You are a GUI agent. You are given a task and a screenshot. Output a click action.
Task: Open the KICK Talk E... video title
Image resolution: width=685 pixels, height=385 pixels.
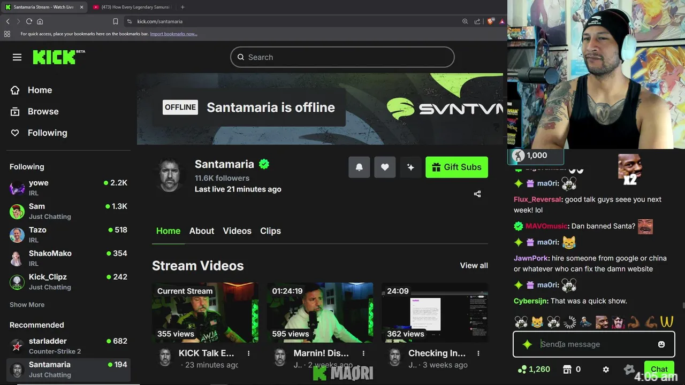207,353
